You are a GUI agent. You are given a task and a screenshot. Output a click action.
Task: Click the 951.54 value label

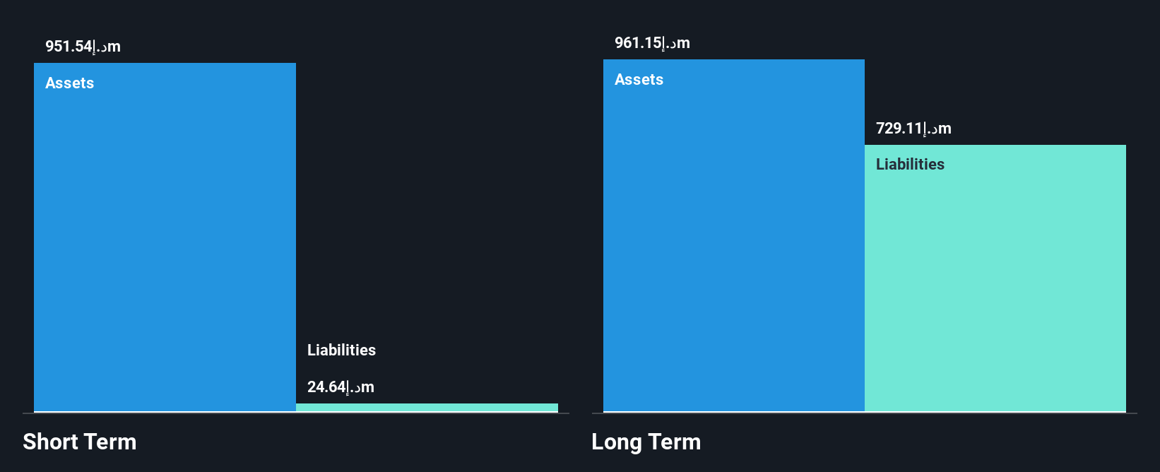[83, 47]
